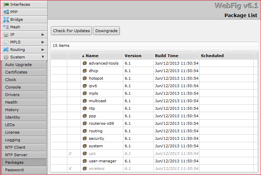
Task: Click the Bridge sidebar icon
Action: tap(6, 19)
